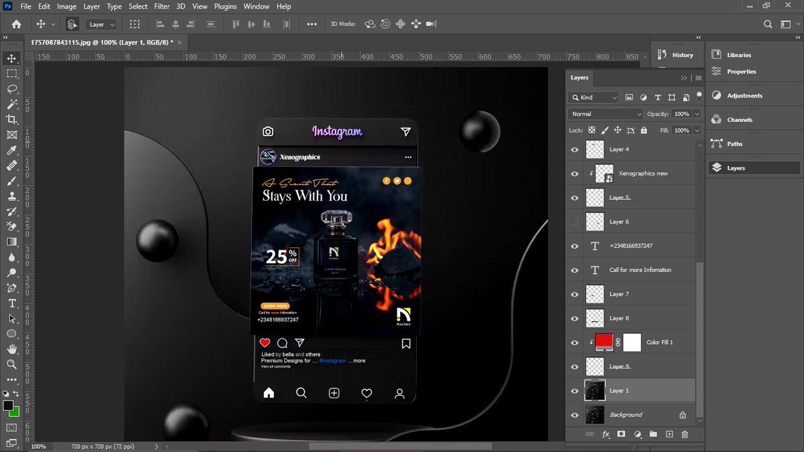Hide the Background layer

(x=574, y=415)
